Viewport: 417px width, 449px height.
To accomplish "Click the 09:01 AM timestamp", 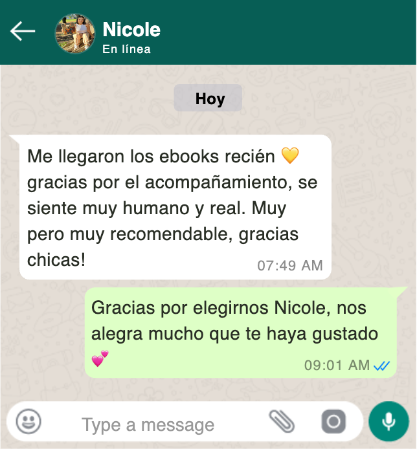I will point(337,366).
